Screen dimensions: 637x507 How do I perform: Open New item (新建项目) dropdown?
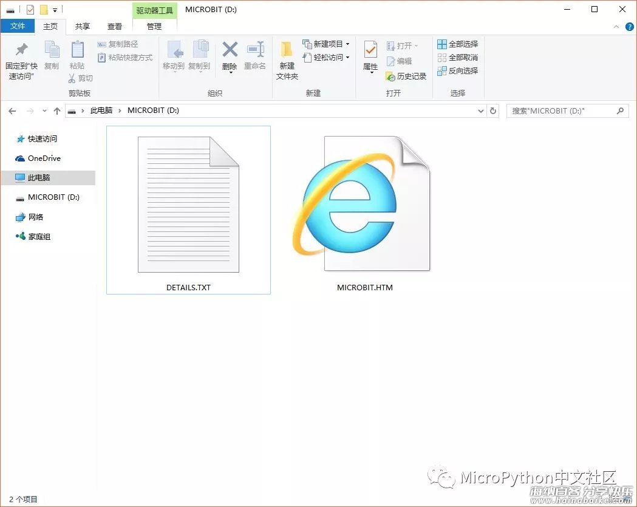[x=326, y=44]
